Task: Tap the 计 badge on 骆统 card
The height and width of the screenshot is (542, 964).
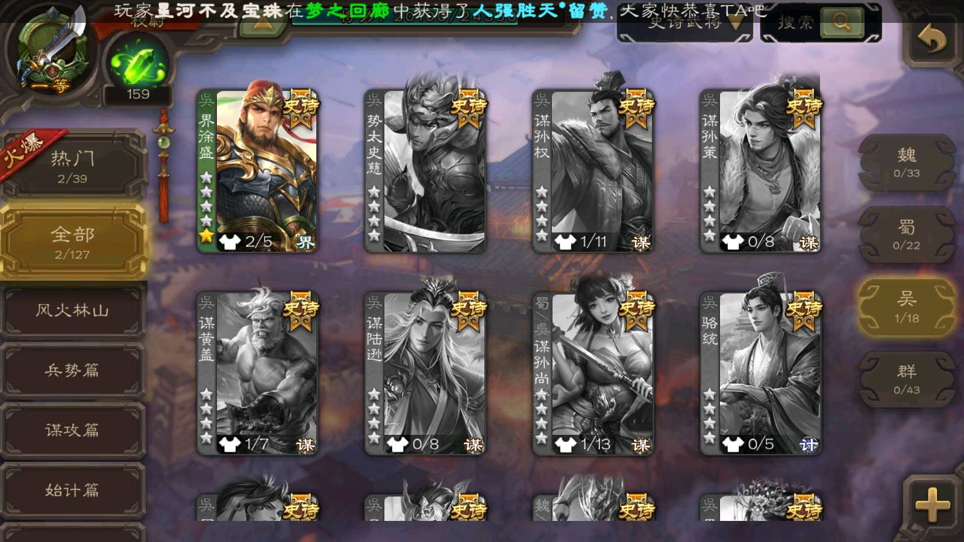Action: 808,444
